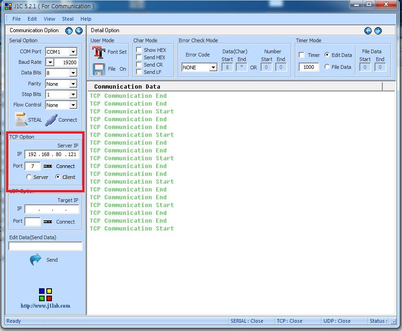Click the TCP Server IP address field
Image resolution: width=402 pixels, height=331 pixels.
52,154
